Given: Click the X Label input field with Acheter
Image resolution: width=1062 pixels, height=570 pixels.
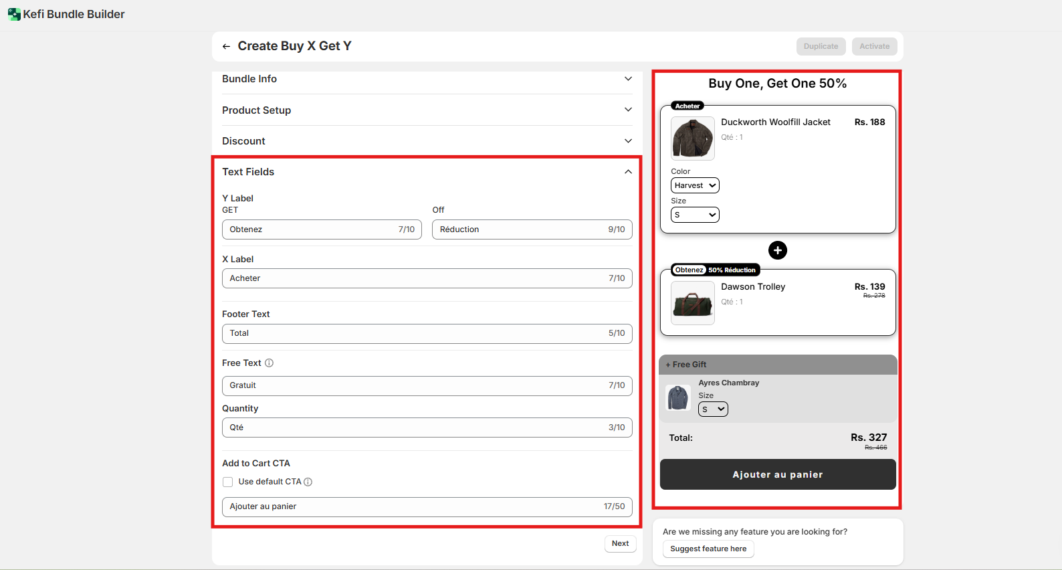Looking at the screenshot, I should pos(415,278).
